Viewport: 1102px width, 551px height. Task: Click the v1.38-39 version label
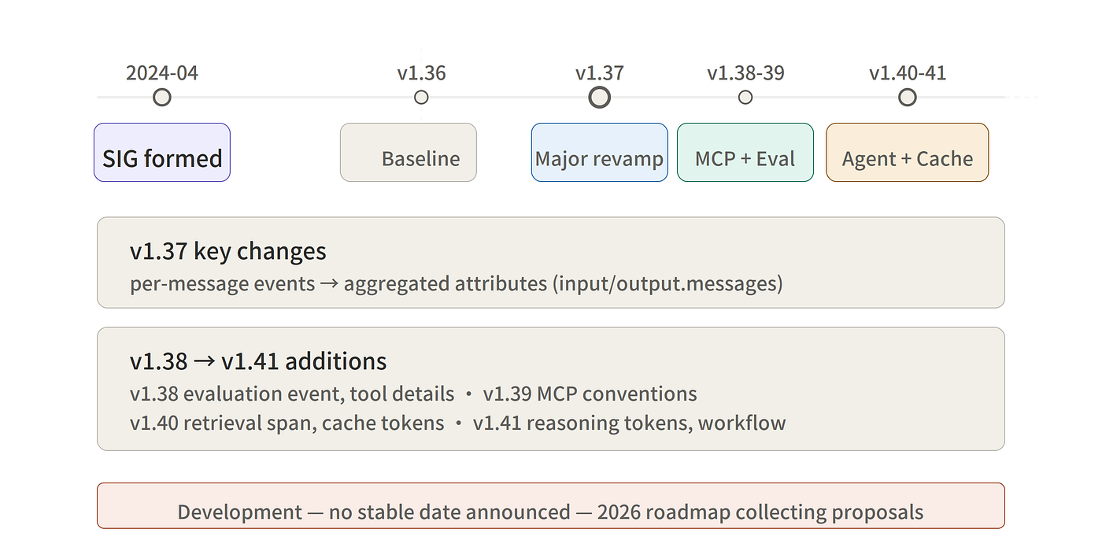tap(745, 73)
